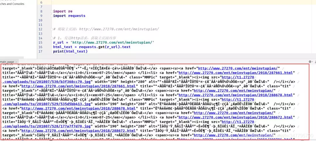Screen dimensions: 316x141
Task: Click the comment containing http://www.27270.com/ent/meinvtupian/
Action: click(106, 29)
